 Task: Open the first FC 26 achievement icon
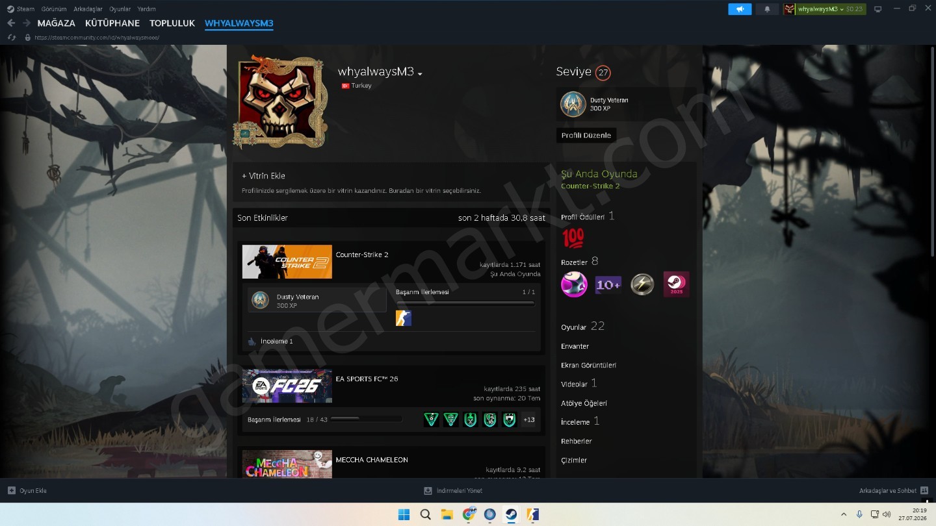(x=431, y=420)
